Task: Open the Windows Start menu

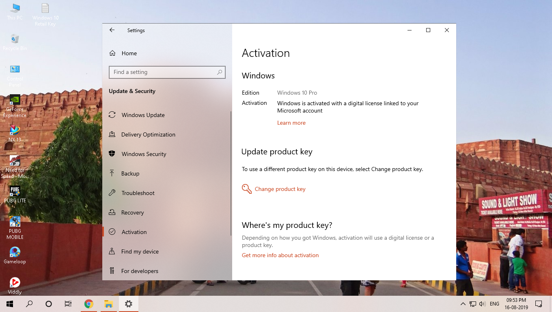Action: coord(10,304)
